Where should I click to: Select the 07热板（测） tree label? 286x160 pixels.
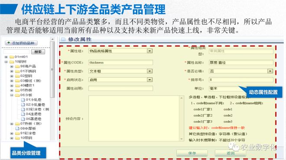coord(31,124)
